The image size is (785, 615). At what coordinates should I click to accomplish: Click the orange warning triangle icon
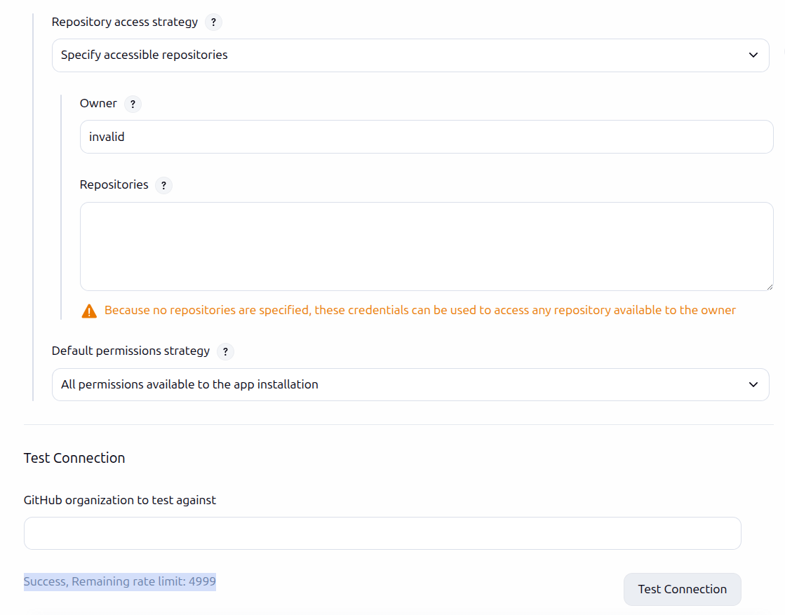(89, 311)
